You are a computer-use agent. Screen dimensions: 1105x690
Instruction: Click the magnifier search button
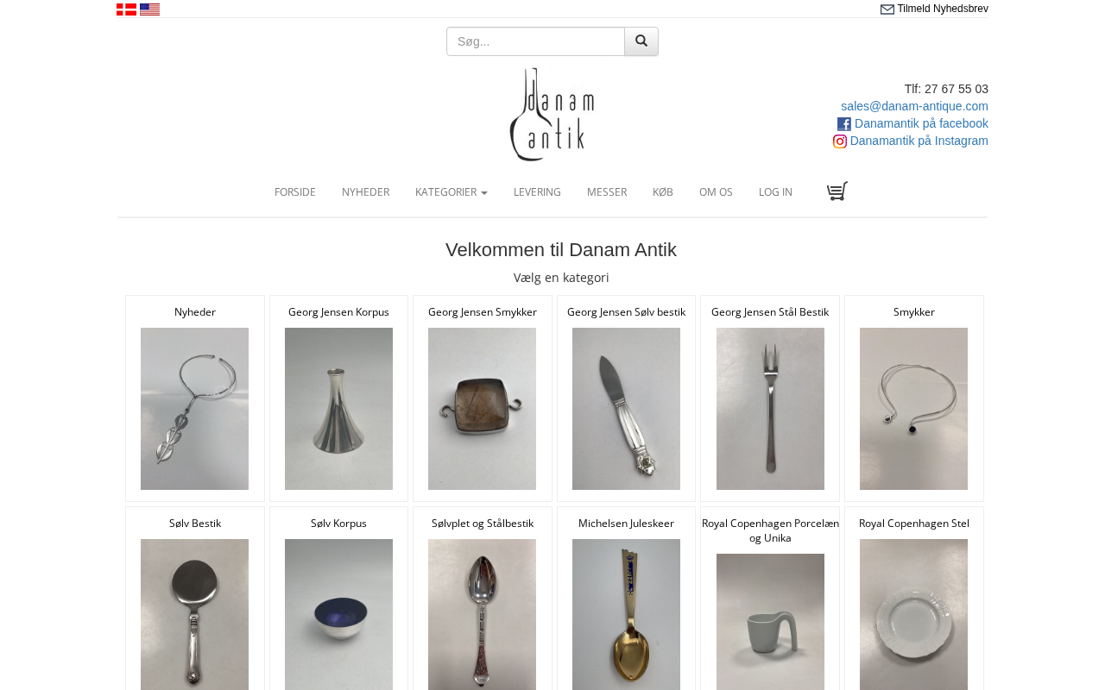pyautogui.click(x=641, y=41)
